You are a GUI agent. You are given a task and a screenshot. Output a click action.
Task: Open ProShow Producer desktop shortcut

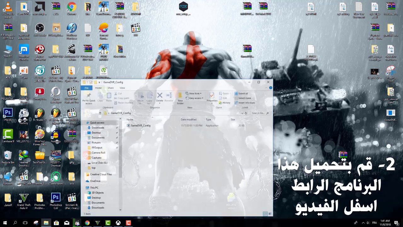click(71, 32)
